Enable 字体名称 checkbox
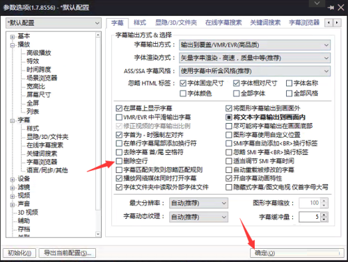This screenshot has height=262, width=348. (289, 83)
